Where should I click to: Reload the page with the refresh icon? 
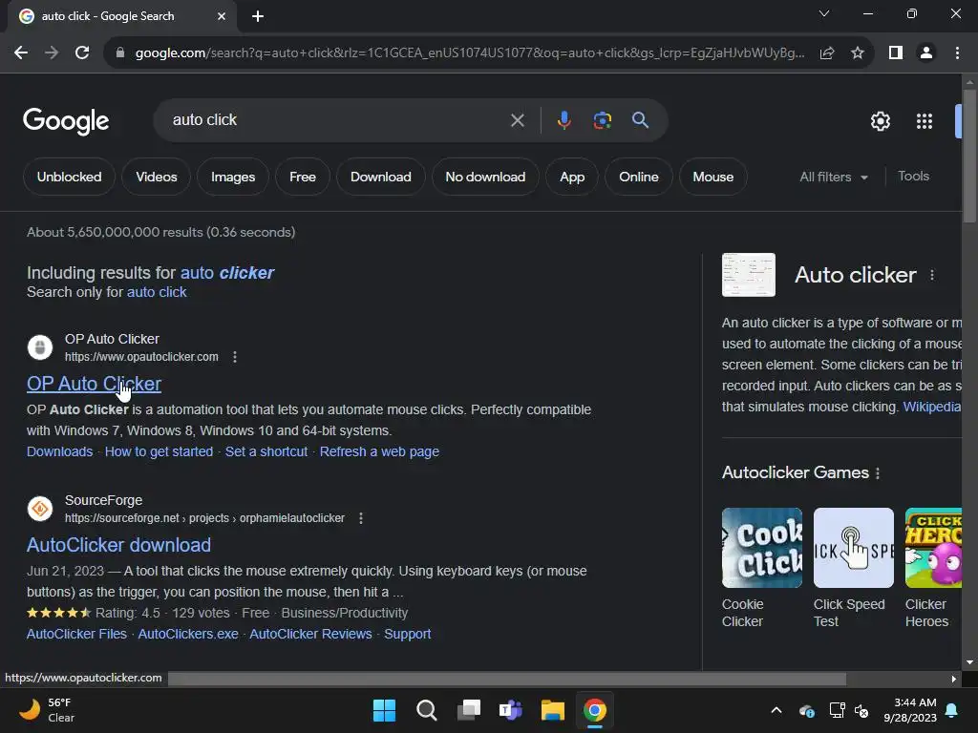(82, 53)
